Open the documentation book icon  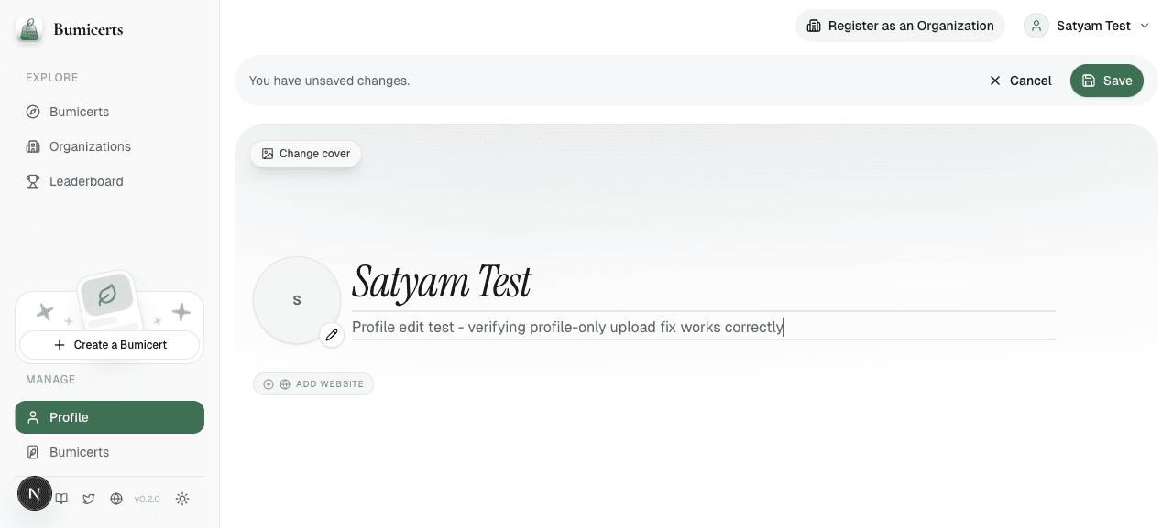(61, 499)
